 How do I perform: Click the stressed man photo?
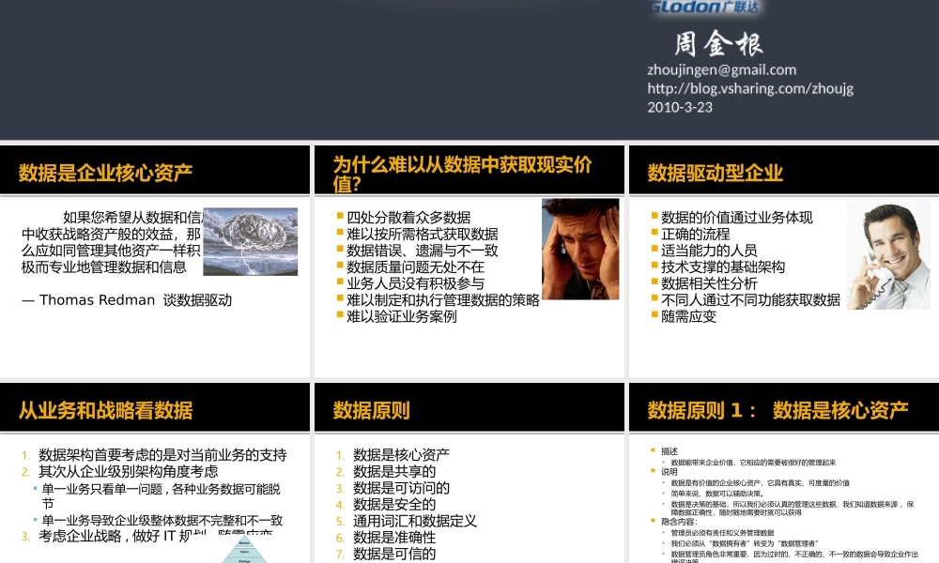pos(580,249)
